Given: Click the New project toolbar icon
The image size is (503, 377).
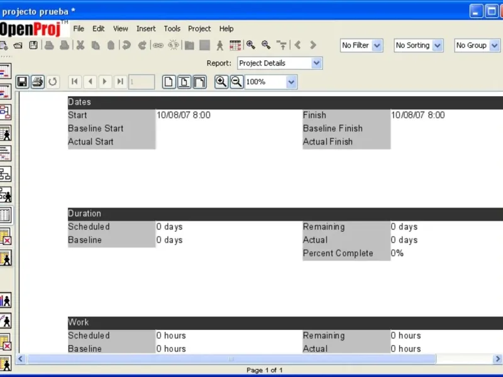Looking at the screenshot, I should [4, 45].
